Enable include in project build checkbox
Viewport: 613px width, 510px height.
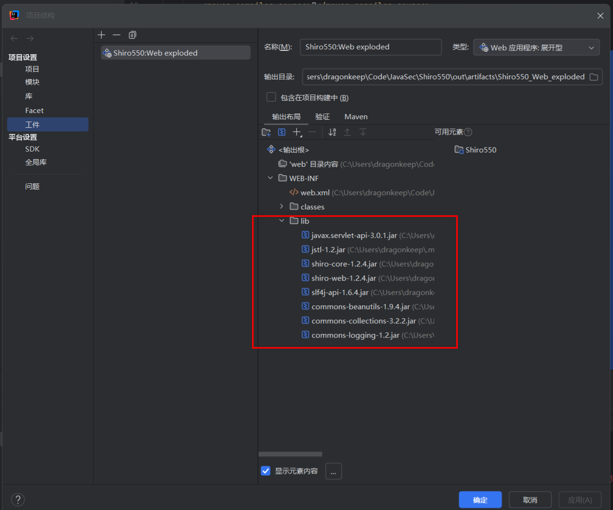tap(271, 97)
